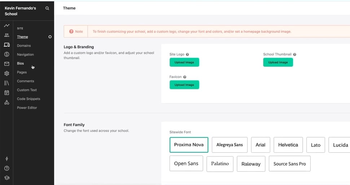The width and height of the screenshot is (350, 185).
Task: Open the search icon beside the school name
Action: pyautogui.click(x=47, y=8)
